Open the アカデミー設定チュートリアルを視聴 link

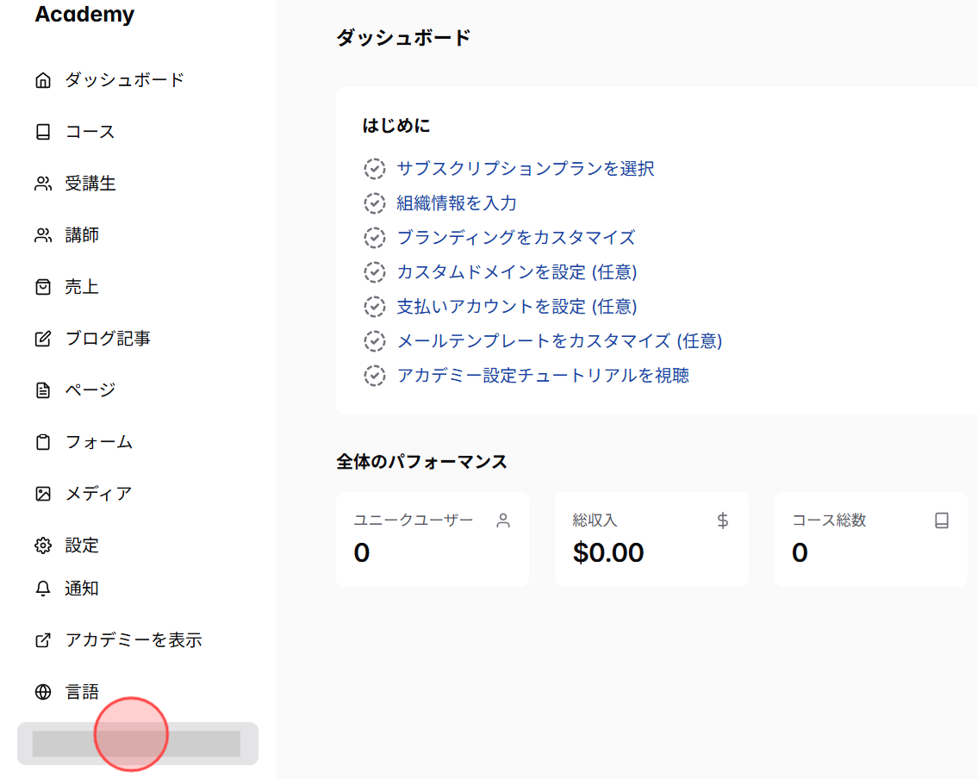(x=542, y=376)
